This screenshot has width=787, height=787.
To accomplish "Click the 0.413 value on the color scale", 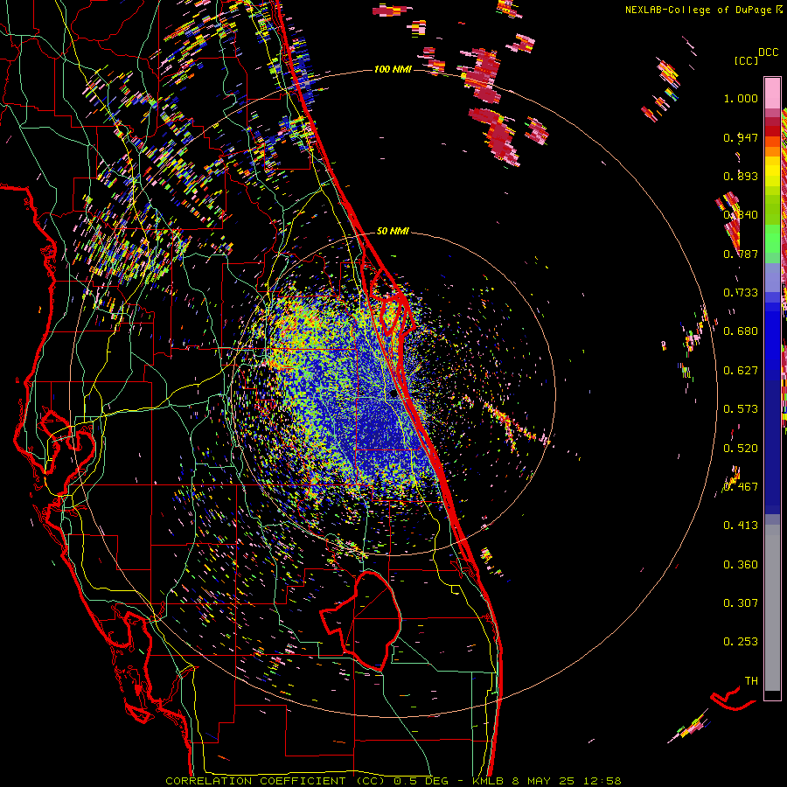I will 741,526.
